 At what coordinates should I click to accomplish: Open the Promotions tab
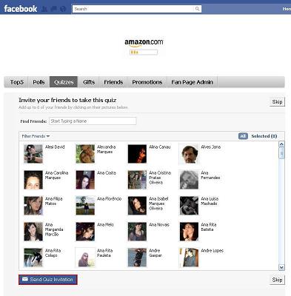(x=147, y=82)
